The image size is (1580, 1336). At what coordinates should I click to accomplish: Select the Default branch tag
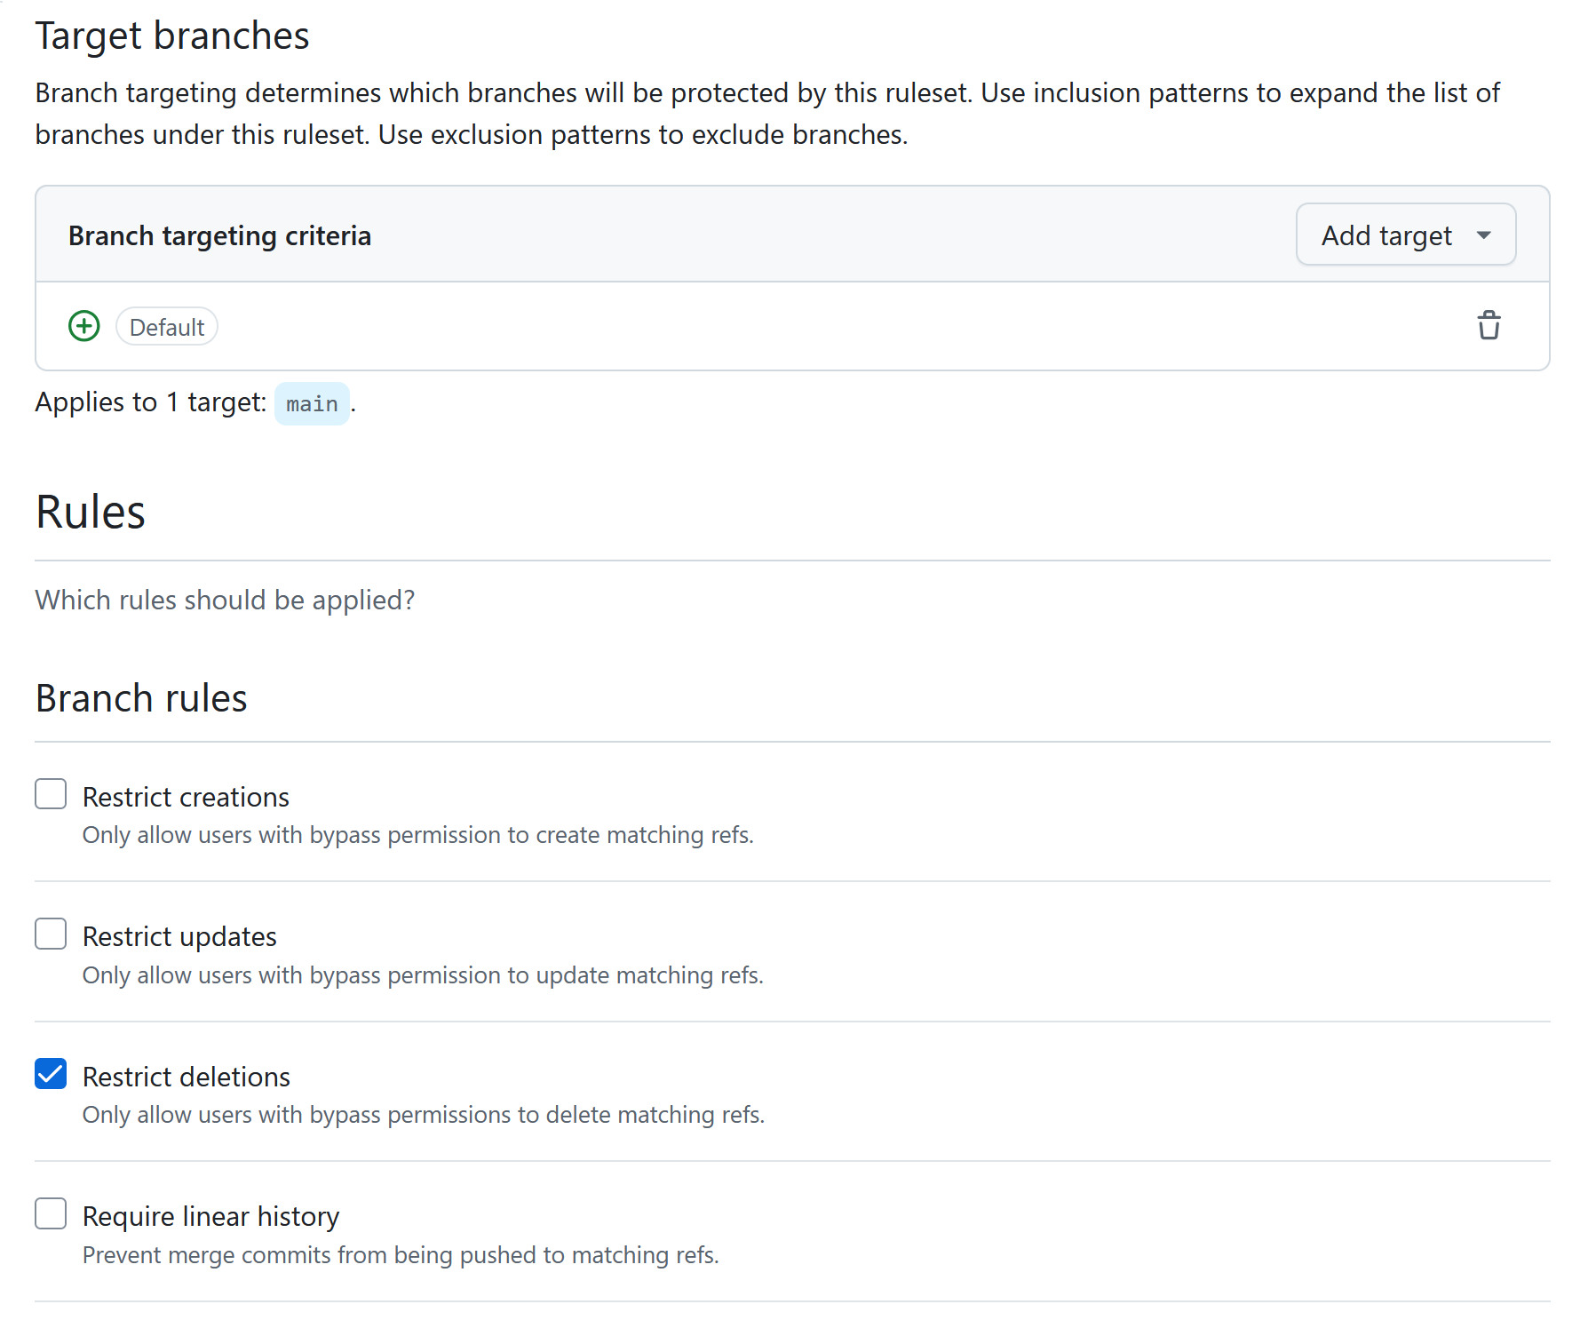[166, 326]
